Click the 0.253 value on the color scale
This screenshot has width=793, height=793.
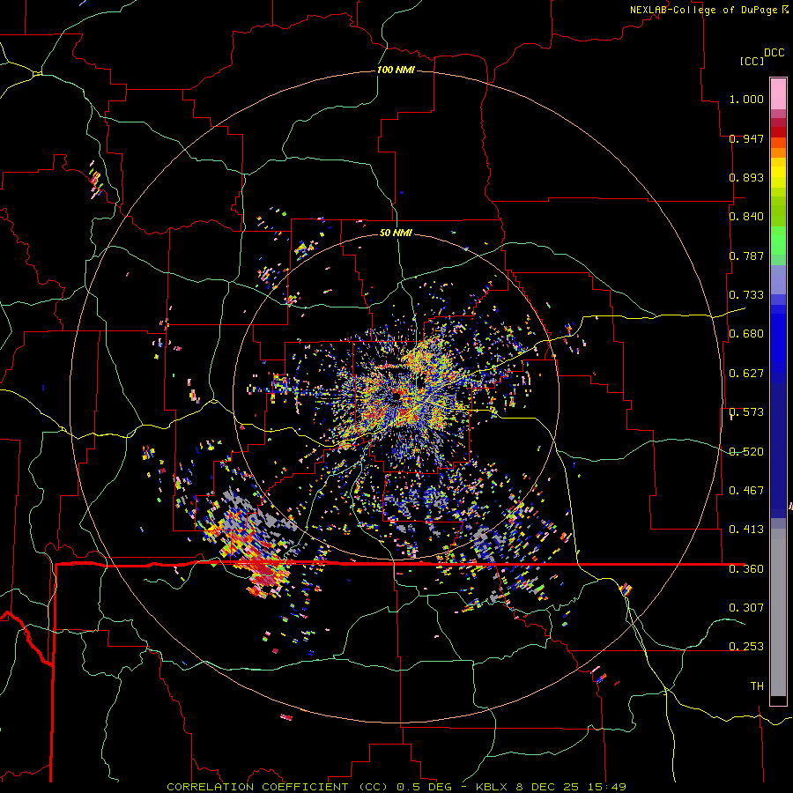pyautogui.click(x=746, y=647)
